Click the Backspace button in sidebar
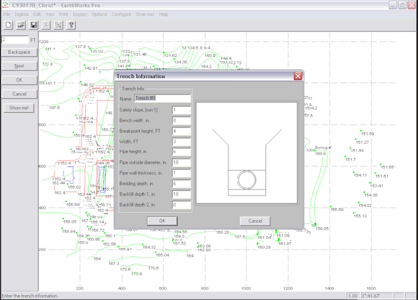 pos(20,52)
